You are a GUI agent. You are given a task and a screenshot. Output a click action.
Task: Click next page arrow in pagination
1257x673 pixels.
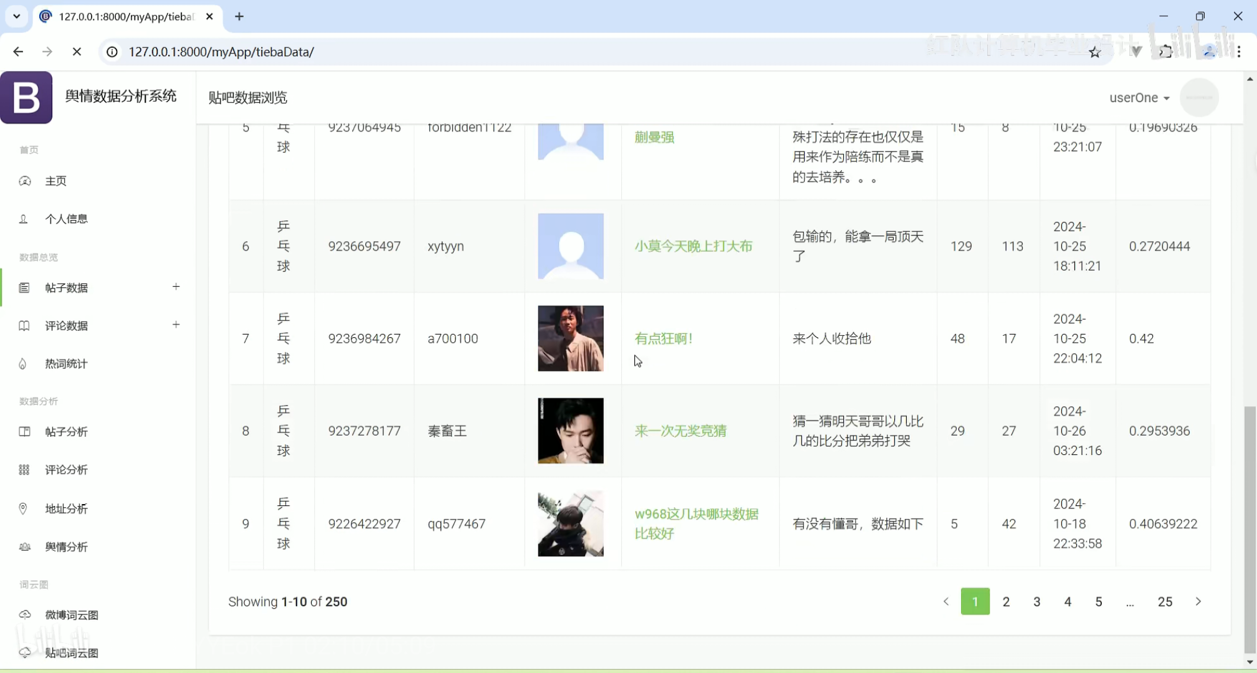pos(1198,601)
